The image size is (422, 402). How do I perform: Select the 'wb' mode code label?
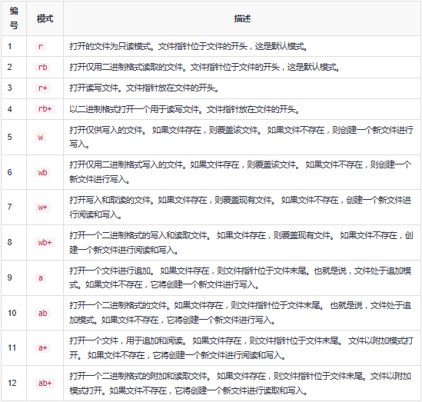pyautogui.click(x=42, y=172)
